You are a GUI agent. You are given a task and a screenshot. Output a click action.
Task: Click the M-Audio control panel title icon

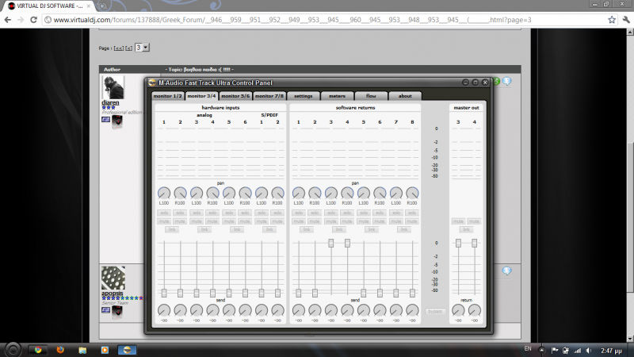pyautogui.click(x=152, y=83)
